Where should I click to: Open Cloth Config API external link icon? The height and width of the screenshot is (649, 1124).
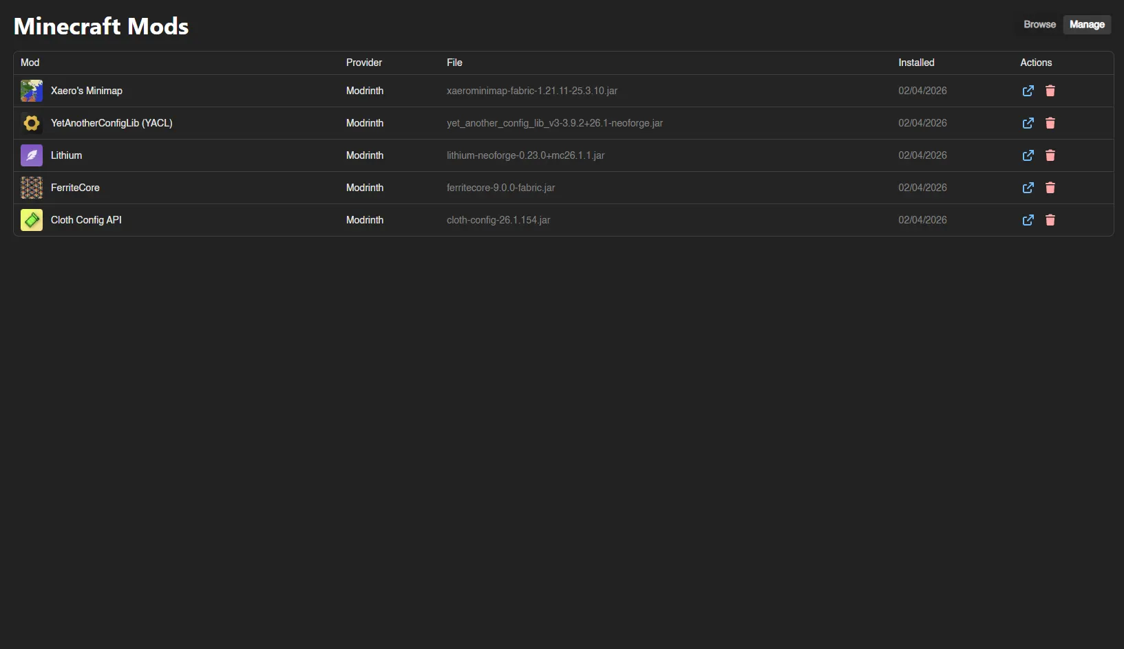tap(1028, 220)
